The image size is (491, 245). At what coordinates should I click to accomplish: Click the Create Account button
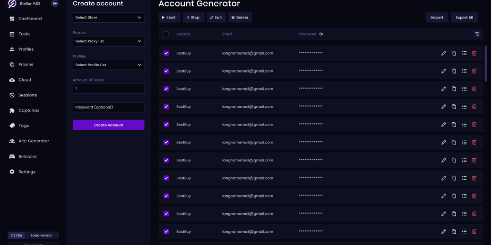pos(109,125)
